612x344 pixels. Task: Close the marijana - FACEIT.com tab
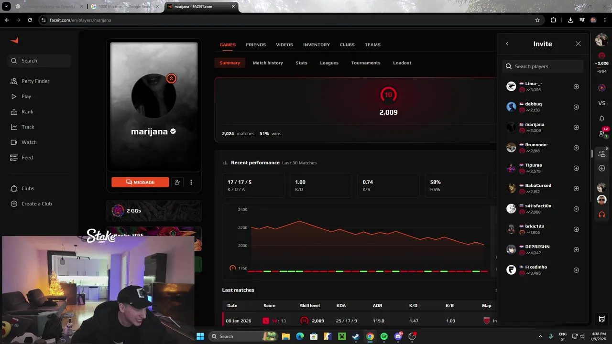coord(233,7)
